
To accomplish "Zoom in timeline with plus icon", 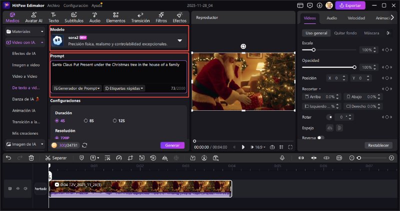I will click(x=391, y=158).
